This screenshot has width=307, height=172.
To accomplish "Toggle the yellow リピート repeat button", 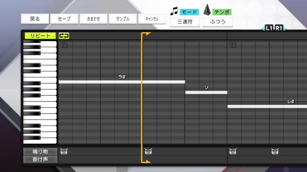I will pyautogui.click(x=40, y=35).
